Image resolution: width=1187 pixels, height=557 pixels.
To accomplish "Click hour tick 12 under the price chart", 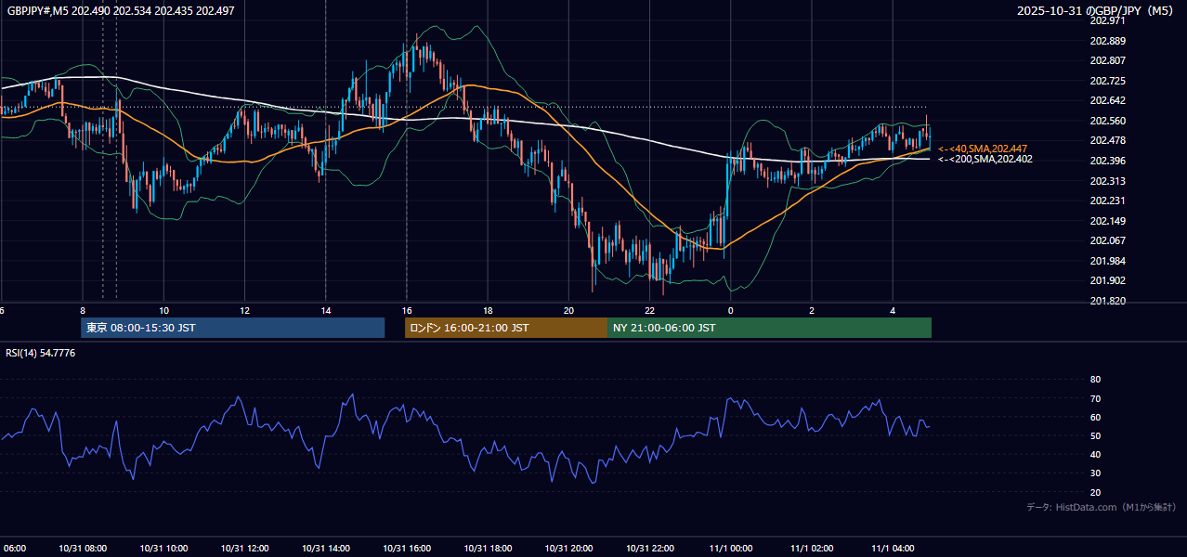I will (244, 310).
